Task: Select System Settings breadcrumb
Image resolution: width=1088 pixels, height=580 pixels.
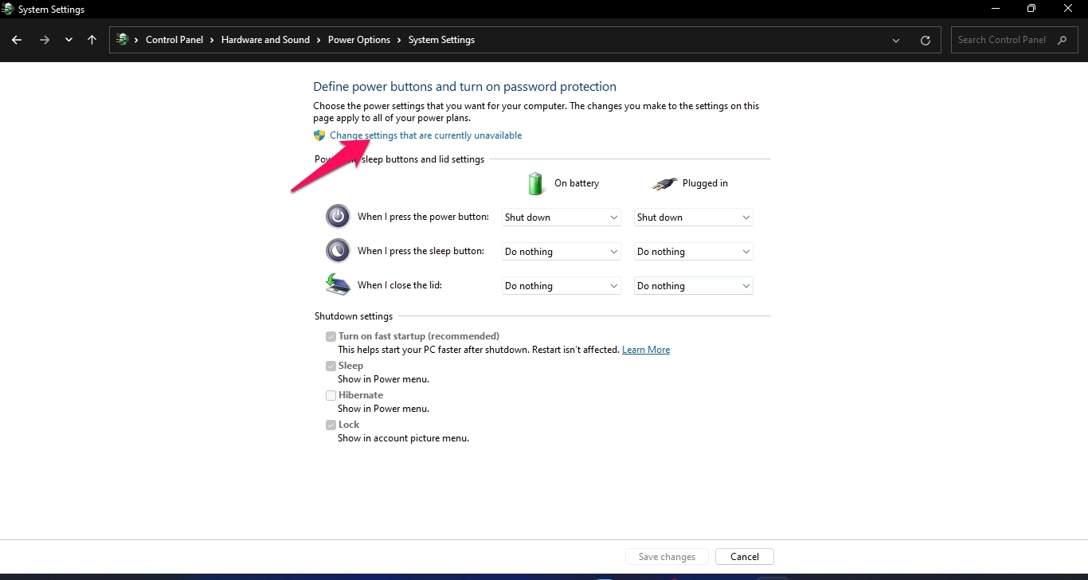Action: pos(441,40)
